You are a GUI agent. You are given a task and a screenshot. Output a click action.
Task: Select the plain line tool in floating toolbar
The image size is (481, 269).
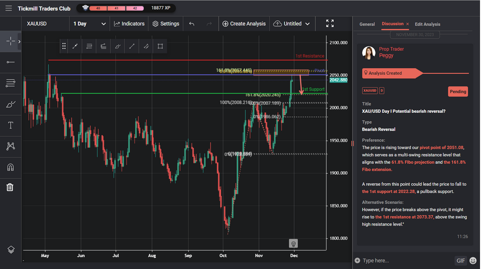[x=132, y=46]
